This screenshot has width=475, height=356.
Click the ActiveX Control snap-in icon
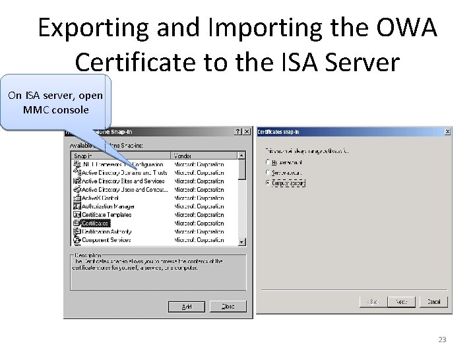pyautogui.click(x=77, y=198)
